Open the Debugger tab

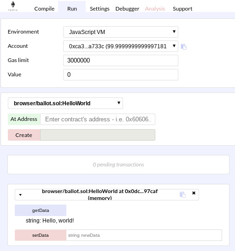click(127, 9)
